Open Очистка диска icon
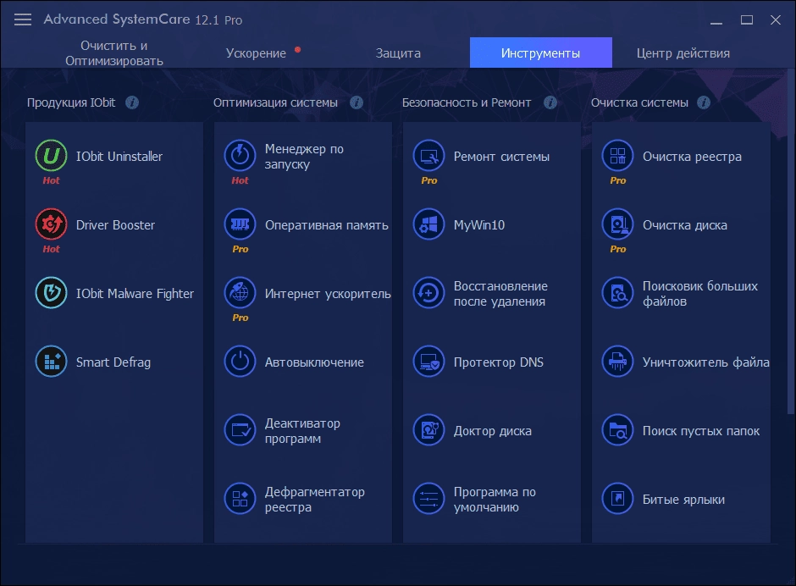796x586 pixels. pyautogui.click(x=618, y=224)
